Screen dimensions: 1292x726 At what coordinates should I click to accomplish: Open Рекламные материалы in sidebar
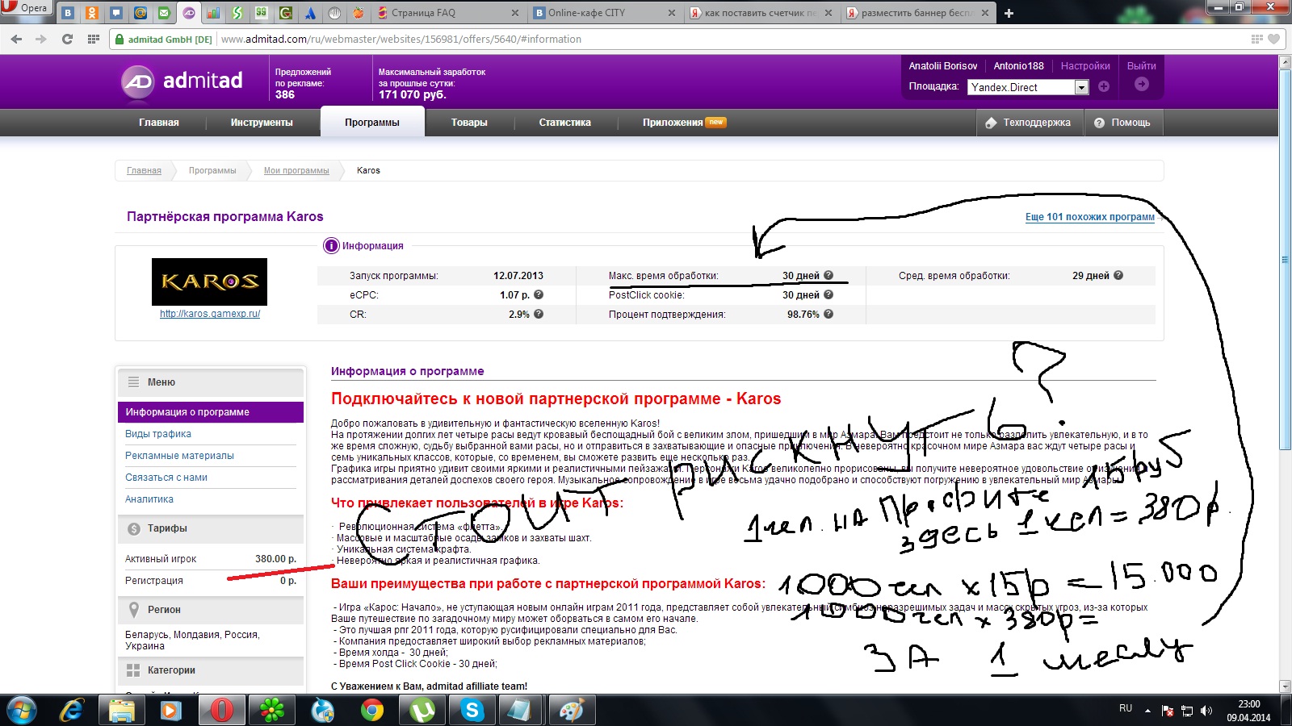[x=179, y=456]
